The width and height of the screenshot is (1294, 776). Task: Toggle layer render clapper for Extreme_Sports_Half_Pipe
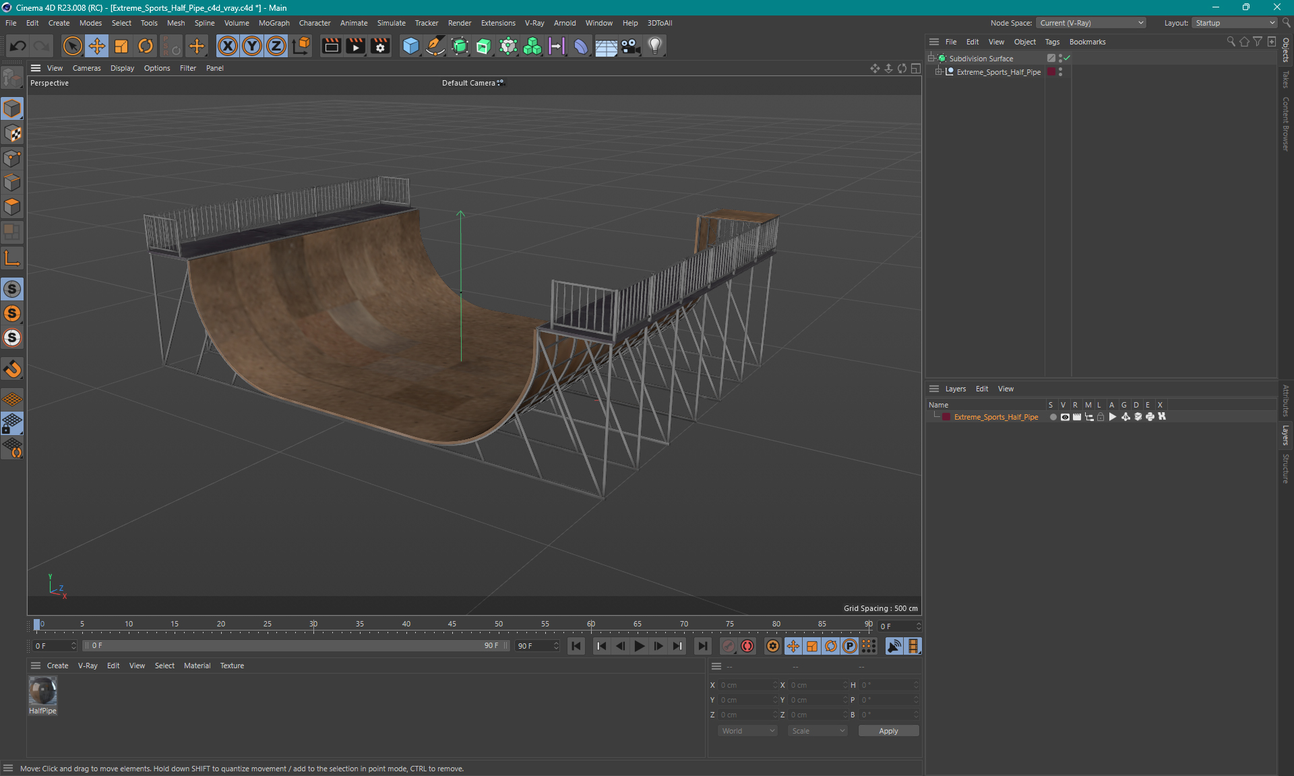click(1077, 417)
